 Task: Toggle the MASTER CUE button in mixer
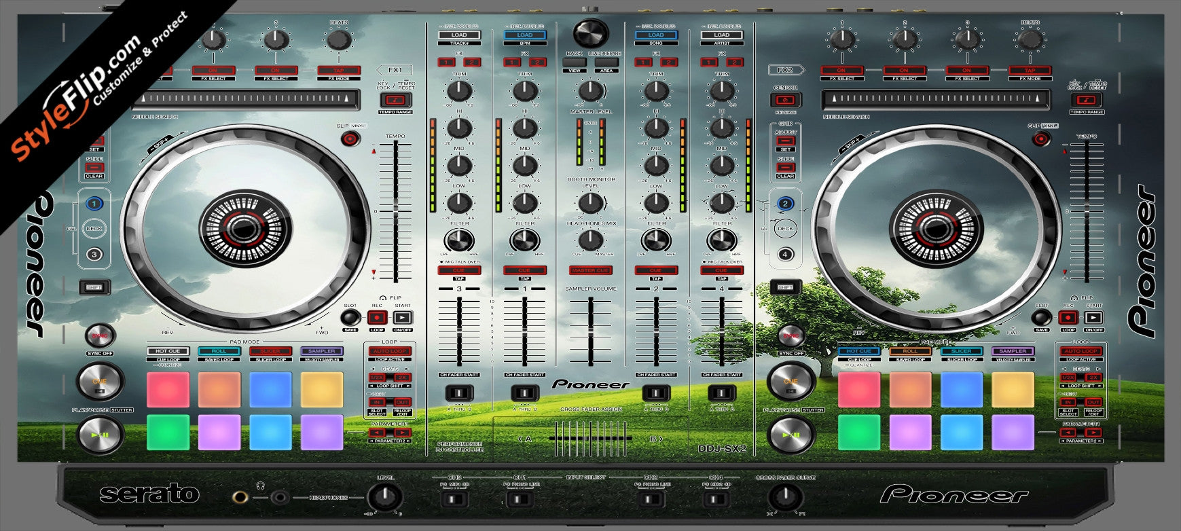click(590, 270)
